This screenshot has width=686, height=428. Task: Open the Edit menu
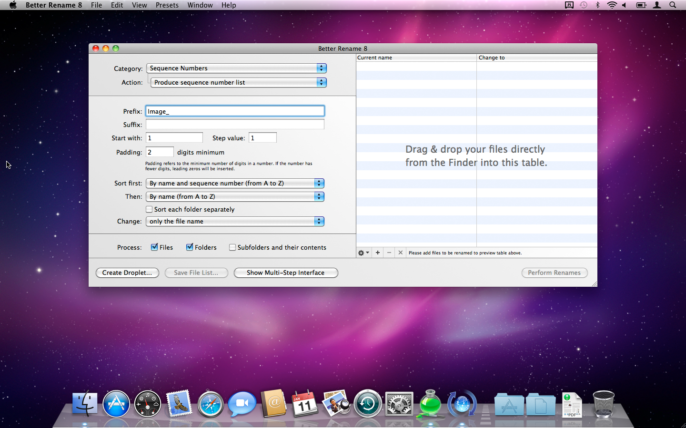[117, 5]
